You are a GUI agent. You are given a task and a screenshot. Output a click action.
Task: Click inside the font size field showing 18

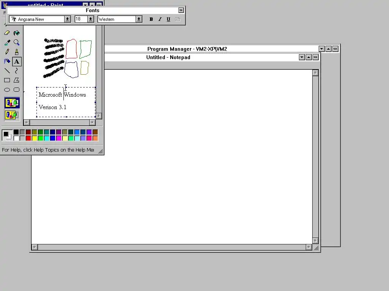click(x=81, y=19)
